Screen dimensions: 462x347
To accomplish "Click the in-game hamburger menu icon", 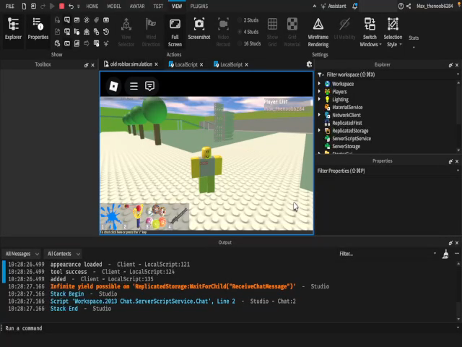I will 134,86.
